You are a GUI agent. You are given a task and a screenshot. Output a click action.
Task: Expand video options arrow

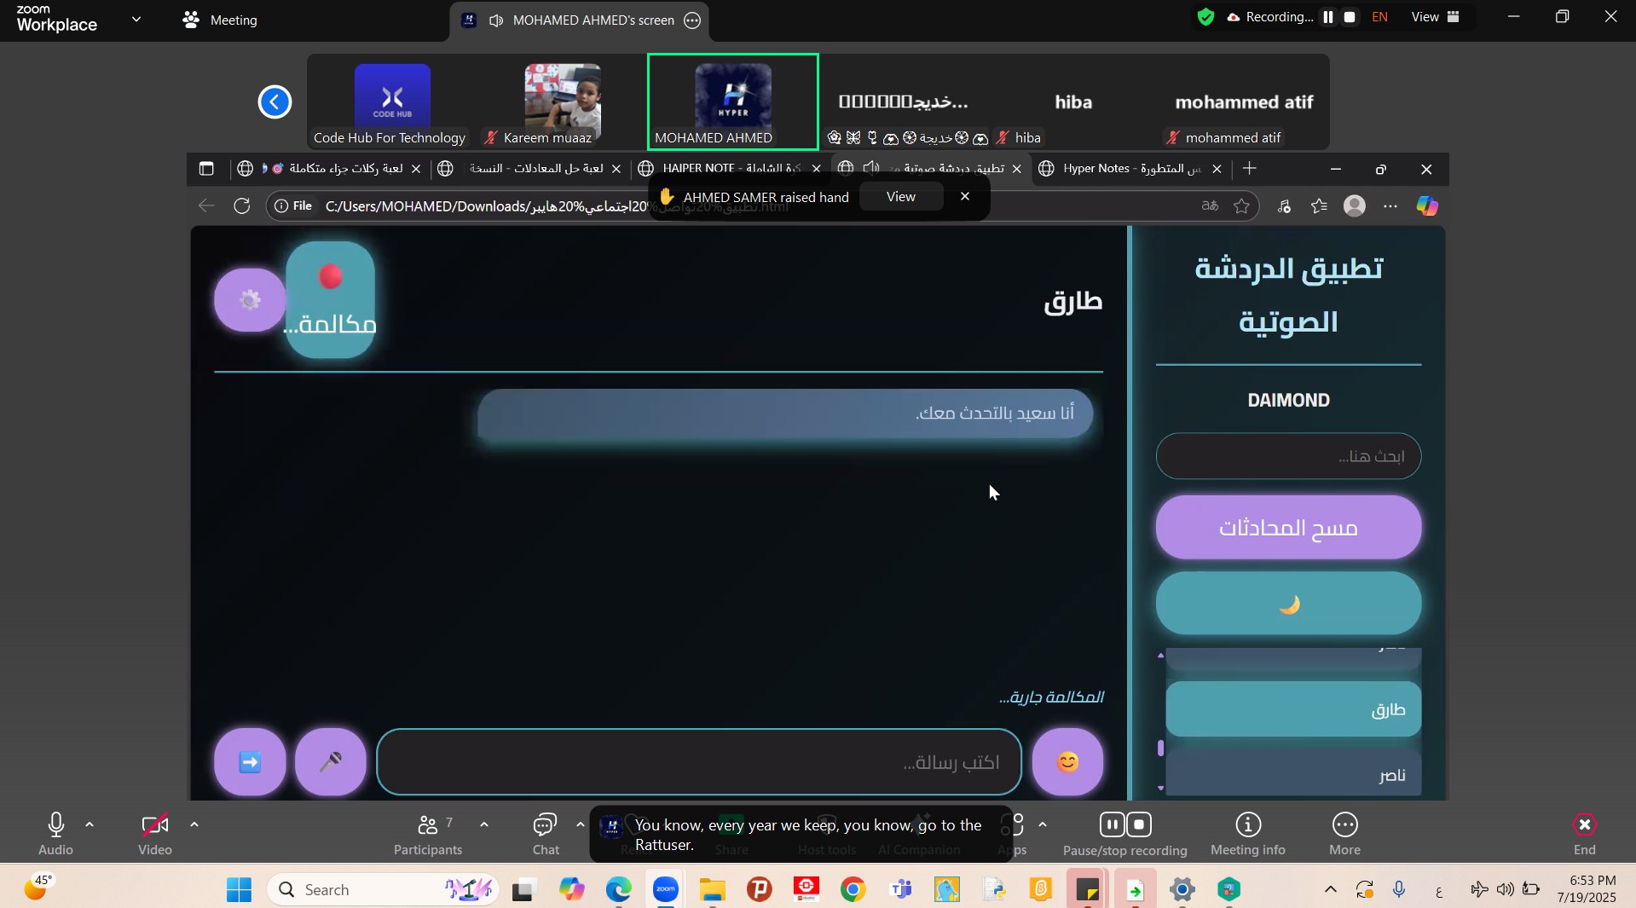[194, 824]
